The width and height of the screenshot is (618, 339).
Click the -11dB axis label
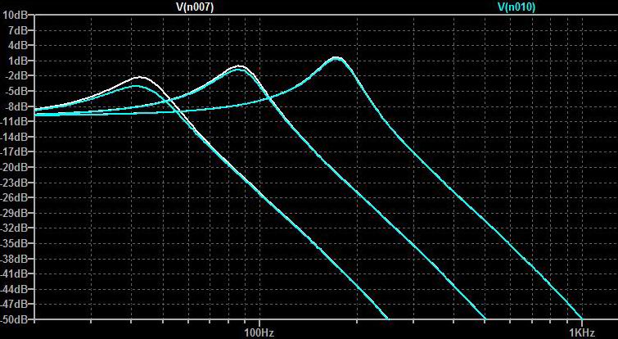pyautogui.click(x=15, y=122)
